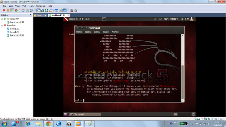Open the File menu
Image resolution: width=226 pixels, height=127 pixels.
tap(5, 6)
